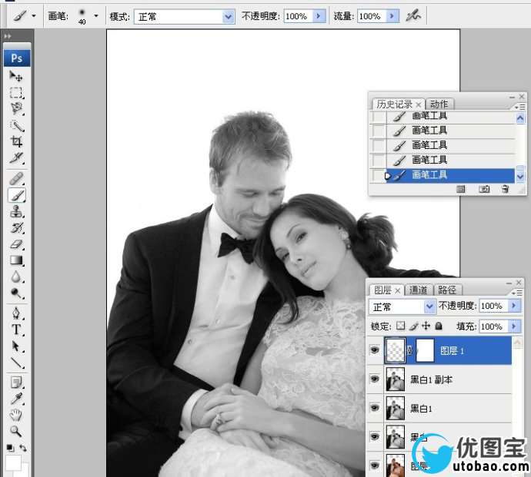Select the Rectangular Marquee tool
This screenshot has height=477, width=531.
point(16,92)
